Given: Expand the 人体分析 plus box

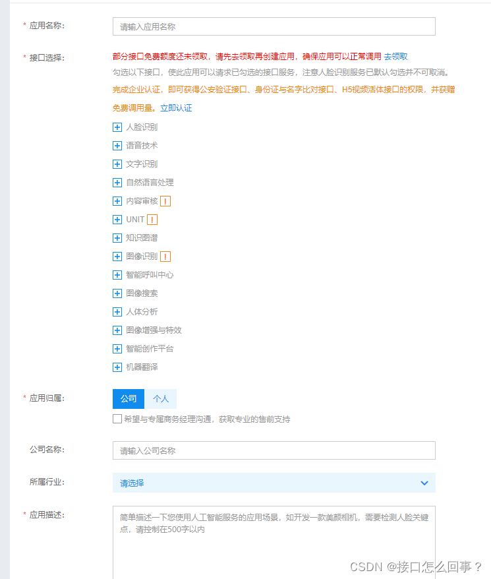Looking at the screenshot, I should click(x=117, y=312).
